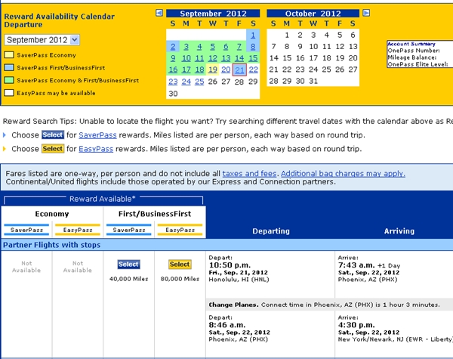Click 10:50 p.m. departure time
The width and height of the screenshot is (453, 359).
(230, 265)
